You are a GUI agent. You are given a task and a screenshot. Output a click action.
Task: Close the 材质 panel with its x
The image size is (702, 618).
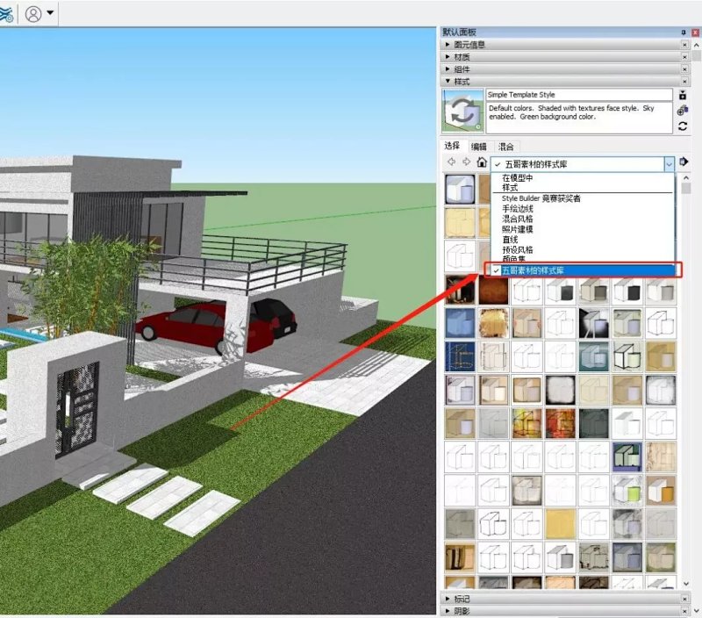[x=684, y=57]
